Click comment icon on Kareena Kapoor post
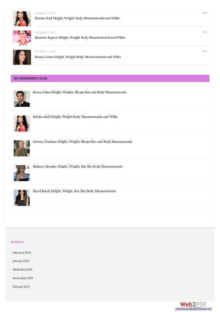220x312 pixels. (204, 32)
